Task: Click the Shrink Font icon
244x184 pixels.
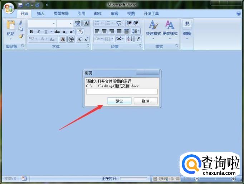Action: (x=86, y=39)
